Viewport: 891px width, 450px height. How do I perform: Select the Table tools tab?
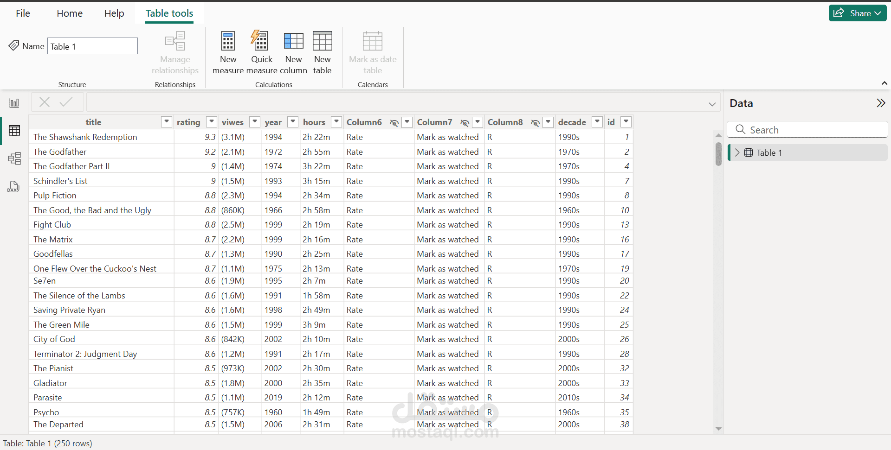point(169,13)
